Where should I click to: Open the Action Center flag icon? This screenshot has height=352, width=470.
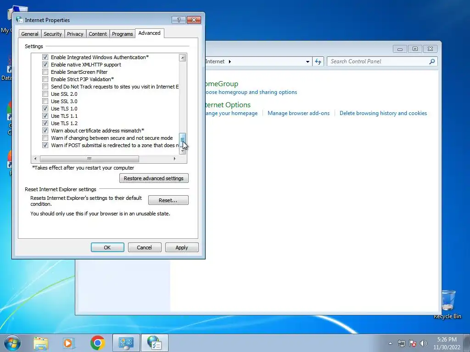point(413,343)
